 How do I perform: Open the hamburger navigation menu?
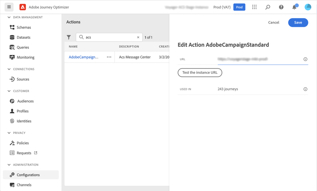(x=9, y=7)
